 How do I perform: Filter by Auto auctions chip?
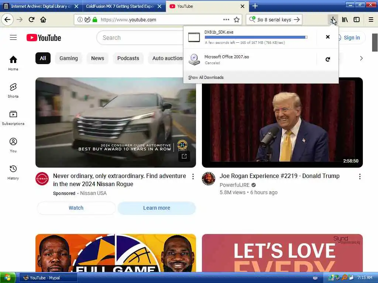(166, 58)
